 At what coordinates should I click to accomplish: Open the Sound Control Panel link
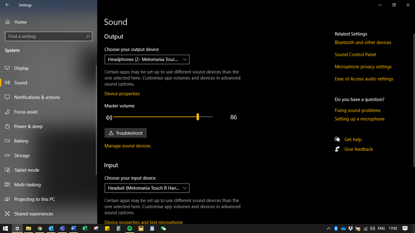355,55
